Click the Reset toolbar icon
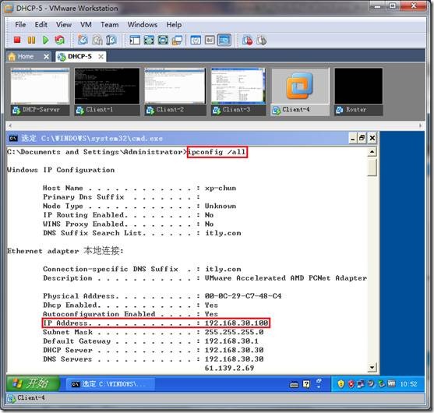434x413 pixels. pyautogui.click(x=59, y=41)
